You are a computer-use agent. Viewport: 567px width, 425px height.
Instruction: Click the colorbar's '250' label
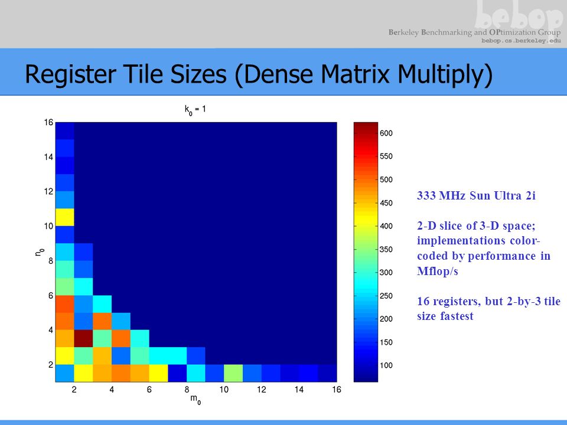[x=386, y=296]
